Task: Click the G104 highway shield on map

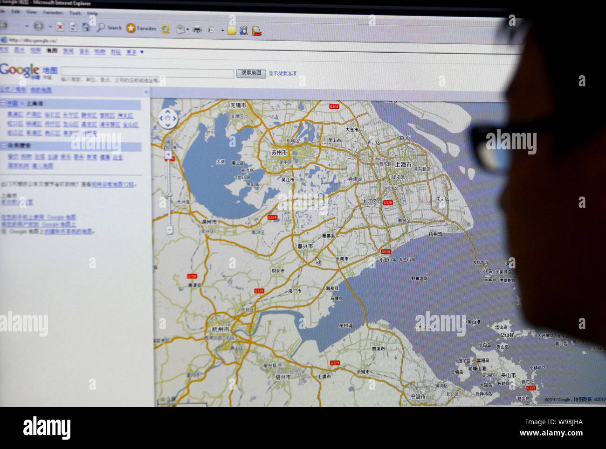Action: pos(192,276)
